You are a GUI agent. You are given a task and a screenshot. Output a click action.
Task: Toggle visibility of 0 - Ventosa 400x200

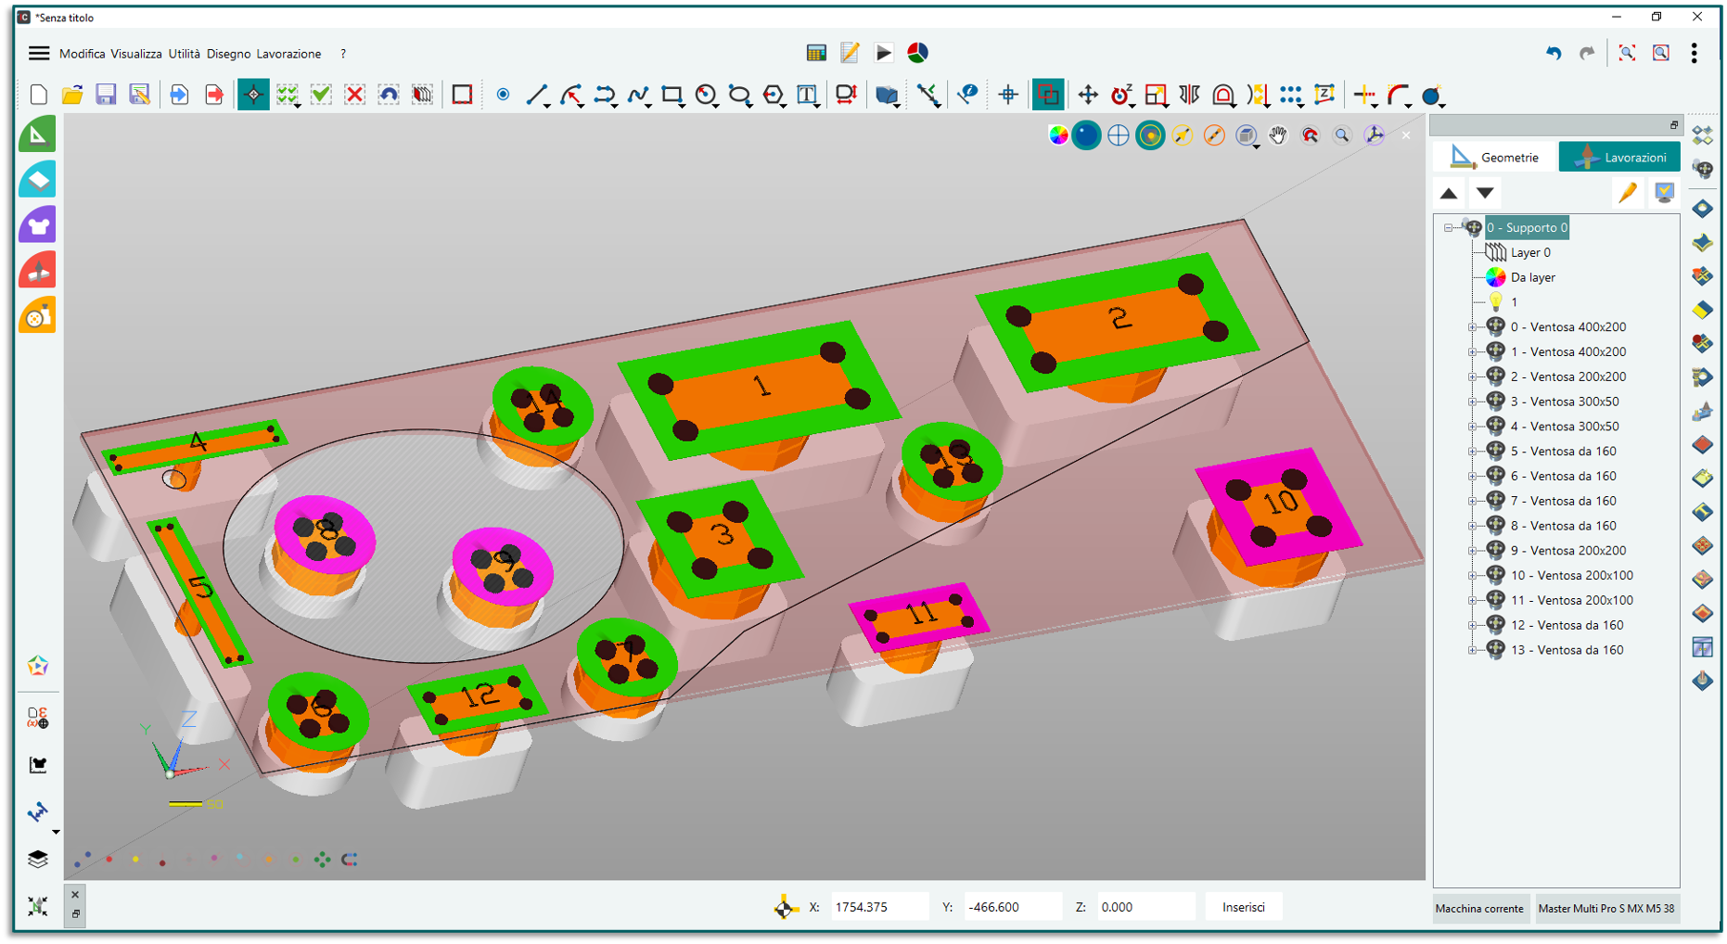(1495, 326)
